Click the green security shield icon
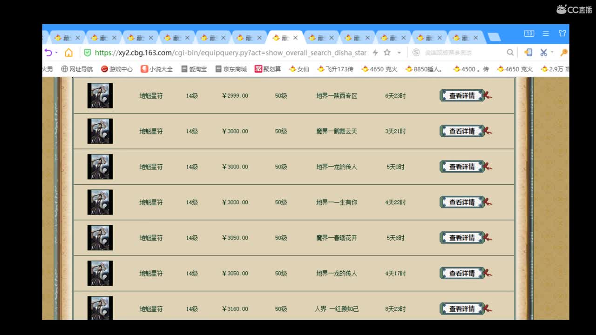The image size is (596, 335). click(87, 53)
